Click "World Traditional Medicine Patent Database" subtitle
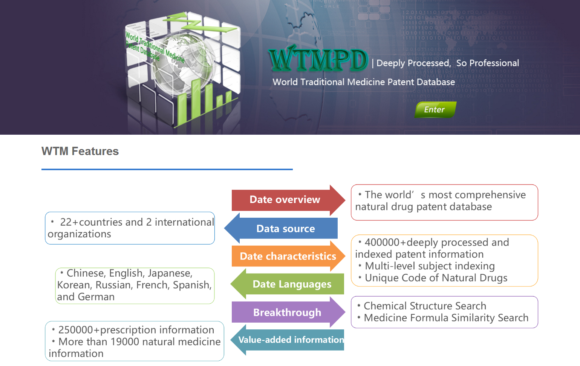 [x=364, y=82]
